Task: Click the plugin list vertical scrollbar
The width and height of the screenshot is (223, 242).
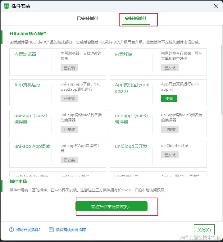Action: tap(222, 80)
